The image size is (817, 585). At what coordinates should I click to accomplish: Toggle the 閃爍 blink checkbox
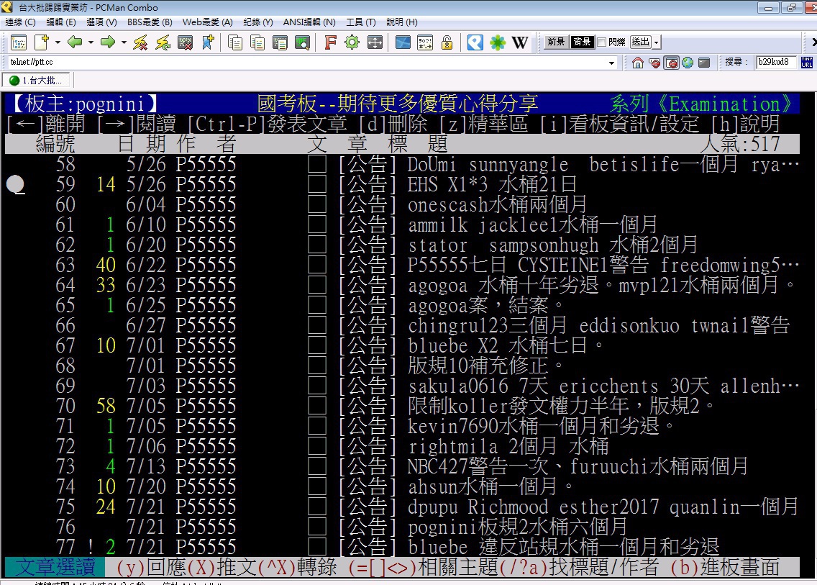601,42
